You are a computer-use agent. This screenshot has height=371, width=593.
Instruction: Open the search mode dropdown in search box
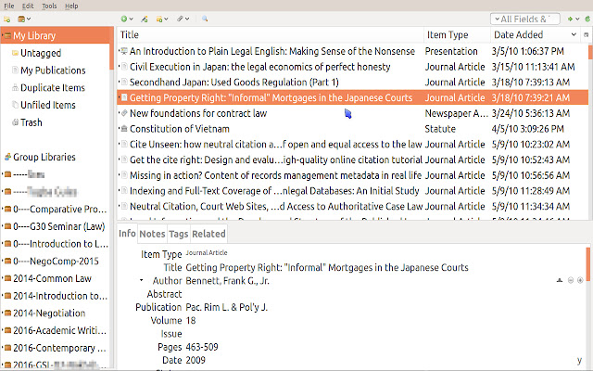point(496,19)
